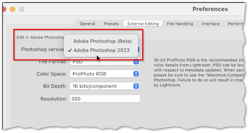Viewport: 249px width, 133px height.
Task: Switch to the General tab
Action: 87,24
